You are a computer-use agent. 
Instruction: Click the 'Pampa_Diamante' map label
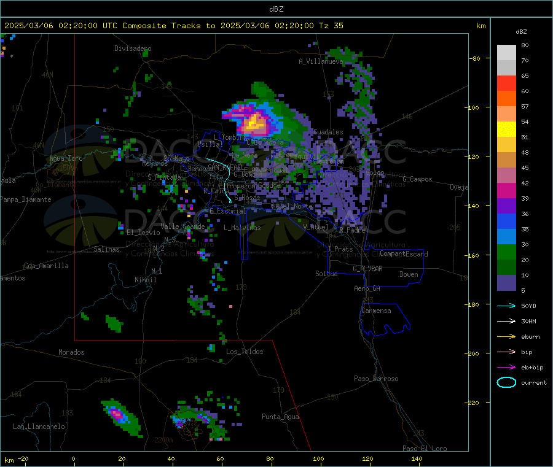pos(26,199)
